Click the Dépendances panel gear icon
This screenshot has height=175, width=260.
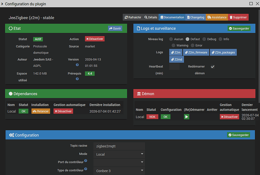[x=11, y=94]
